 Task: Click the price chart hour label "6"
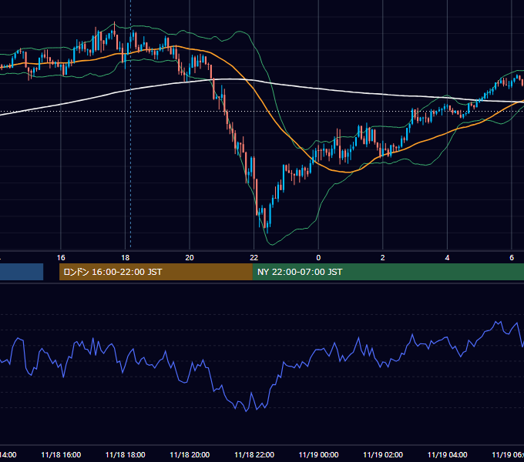(512, 258)
